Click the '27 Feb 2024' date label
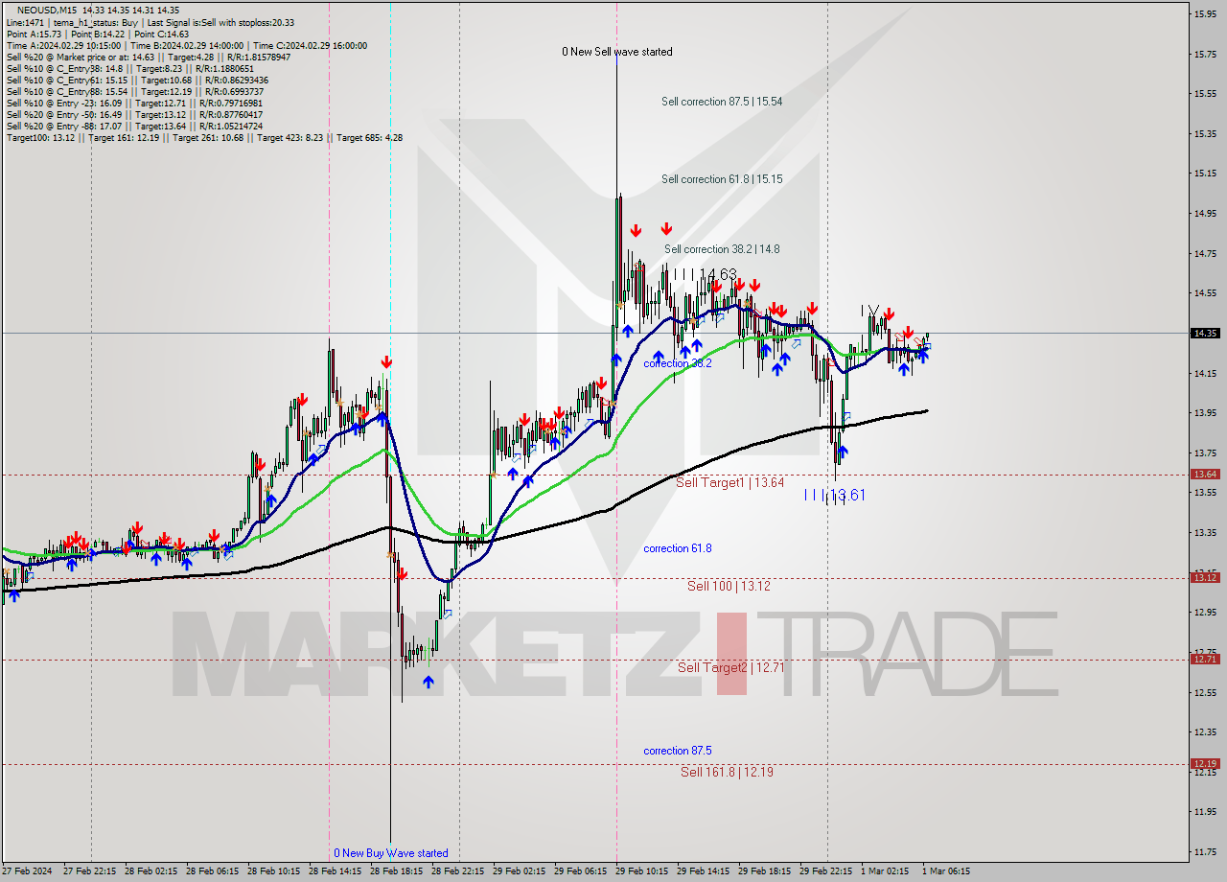1227x882 pixels. tap(28, 871)
